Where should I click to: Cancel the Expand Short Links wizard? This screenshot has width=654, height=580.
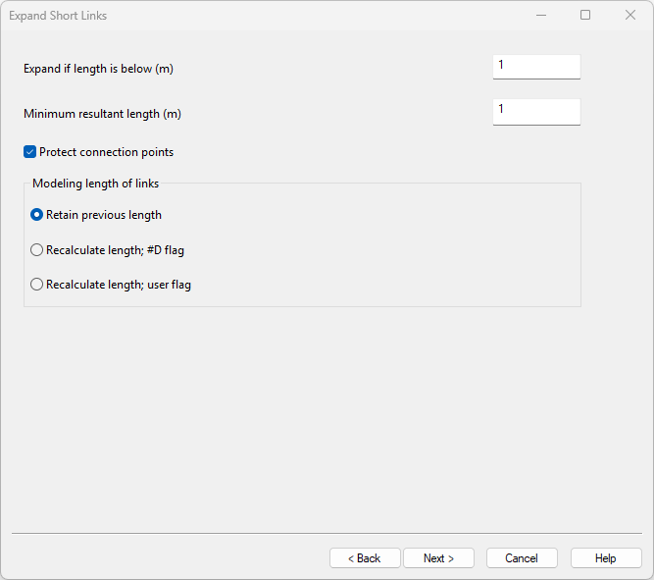coord(522,558)
